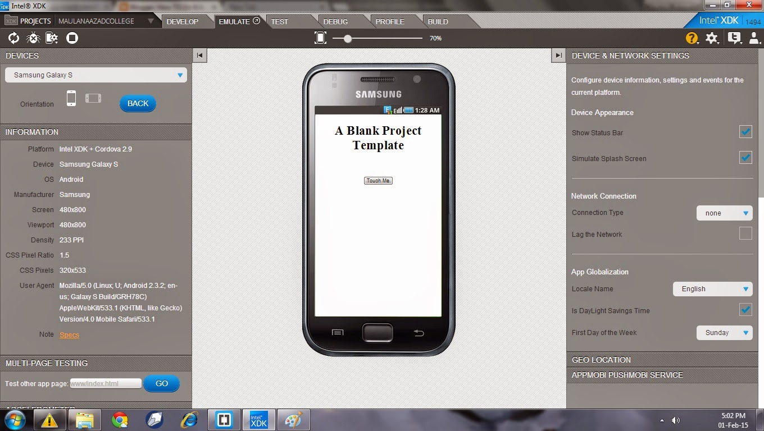The width and height of the screenshot is (764, 431).
Task: Switch to the TEST tab
Action: [280, 21]
